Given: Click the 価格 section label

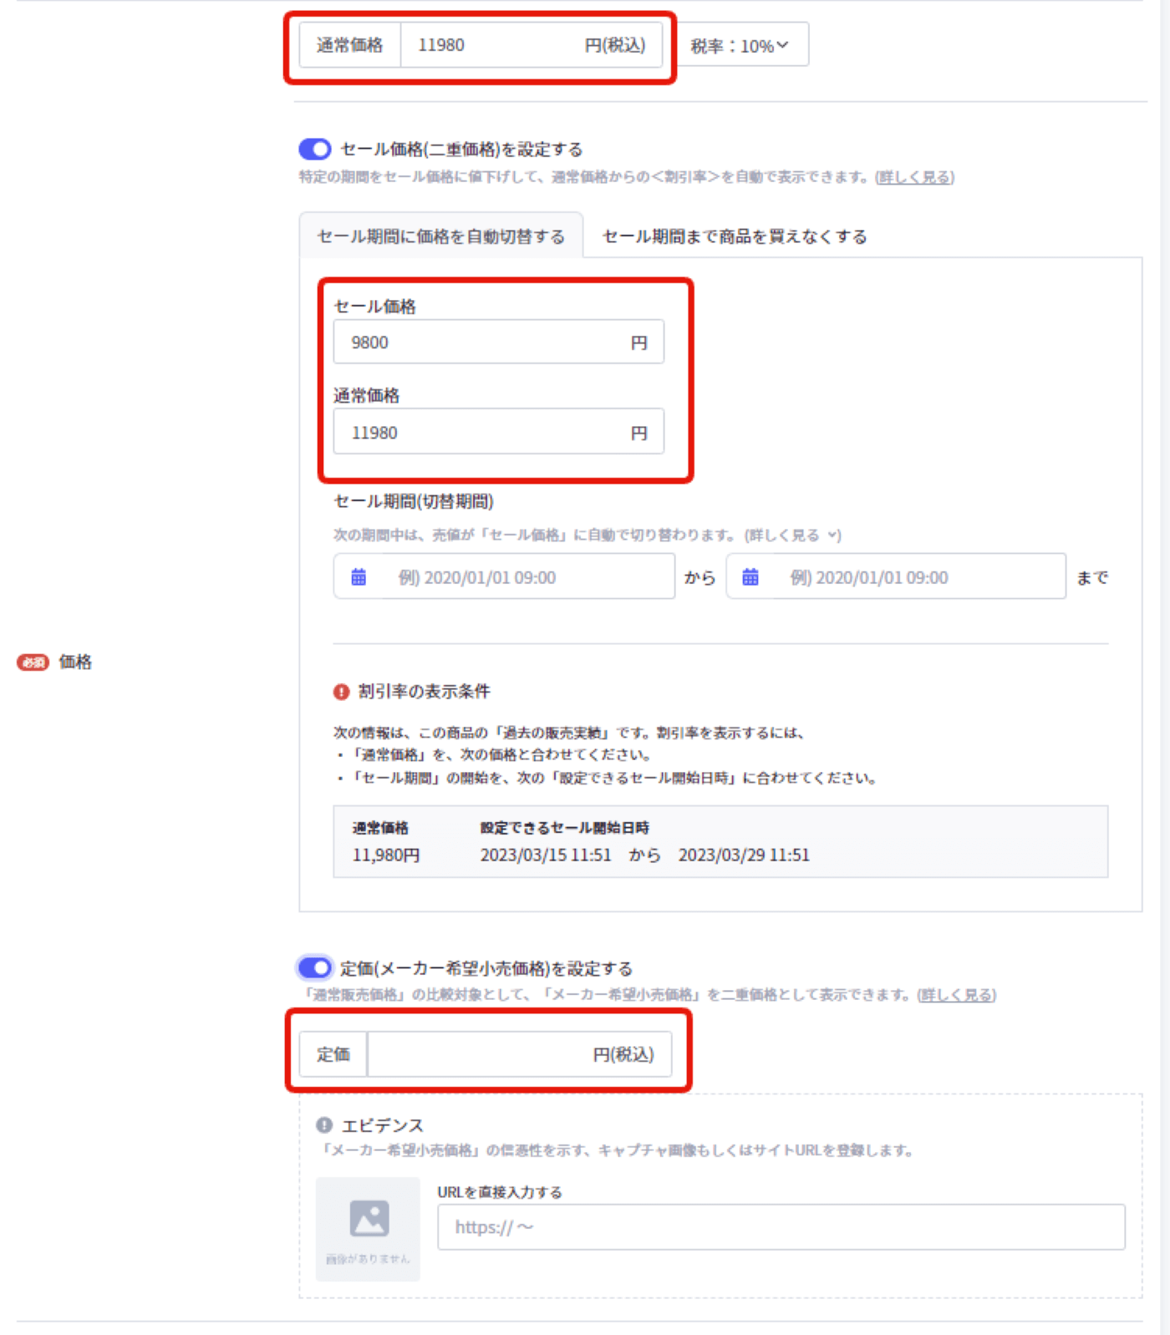Looking at the screenshot, I should click(75, 662).
